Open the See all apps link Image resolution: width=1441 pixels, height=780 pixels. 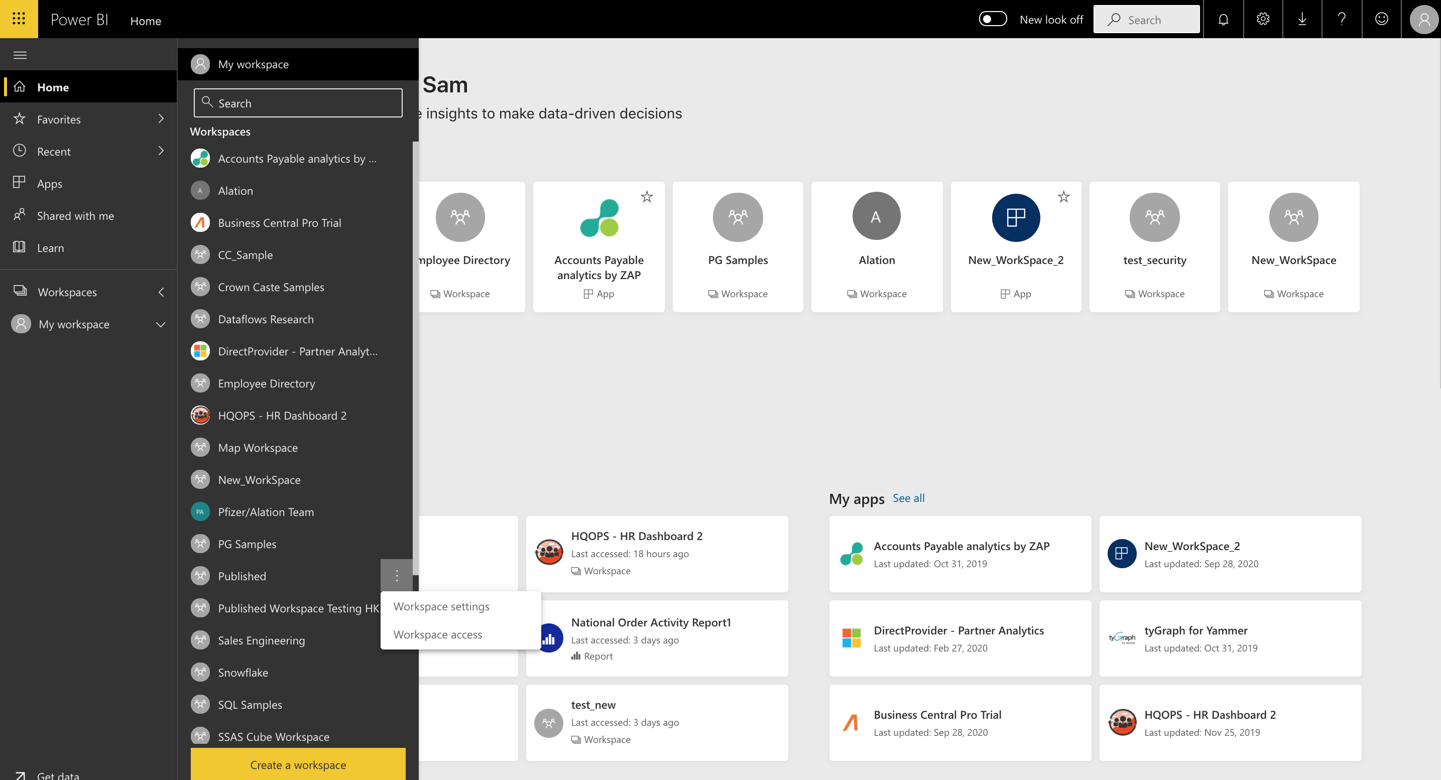tap(908, 498)
